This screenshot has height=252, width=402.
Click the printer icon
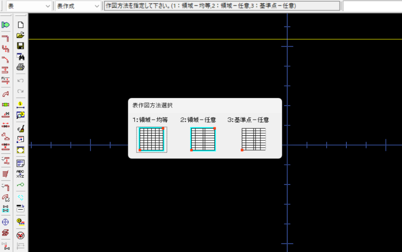[x=20, y=67]
